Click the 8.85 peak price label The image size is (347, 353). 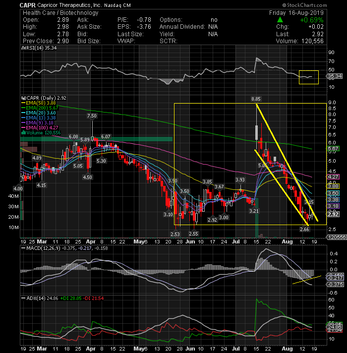click(x=256, y=99)
